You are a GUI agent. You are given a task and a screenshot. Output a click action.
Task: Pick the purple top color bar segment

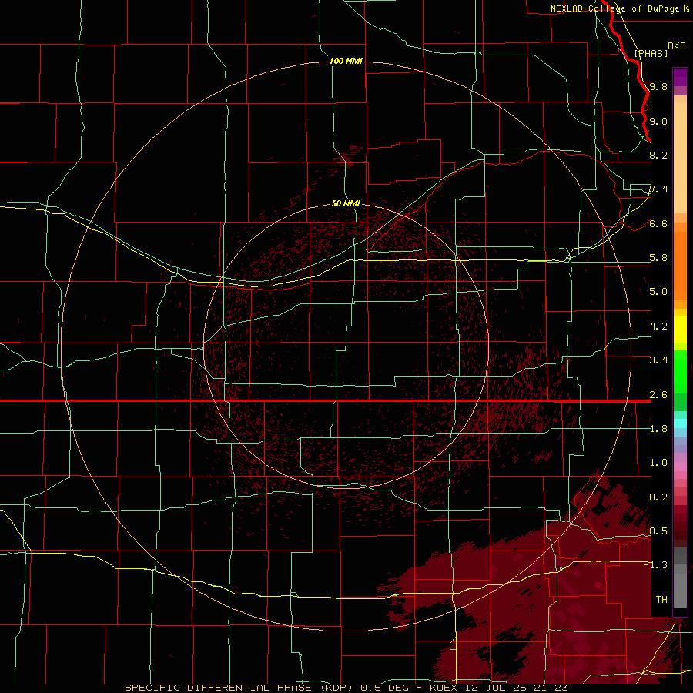(x=680, y=77)
